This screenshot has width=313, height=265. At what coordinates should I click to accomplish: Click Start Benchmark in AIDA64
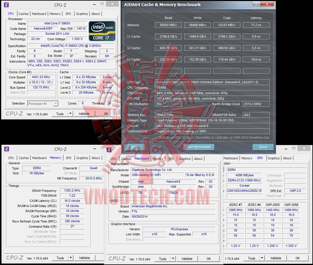(x=199, y=147)
